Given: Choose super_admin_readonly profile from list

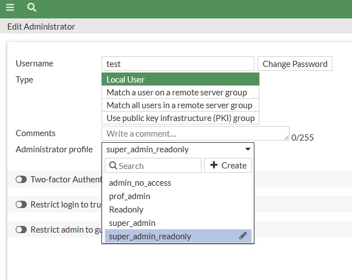Looking at the screenshot, I should [x=178, y=236].
